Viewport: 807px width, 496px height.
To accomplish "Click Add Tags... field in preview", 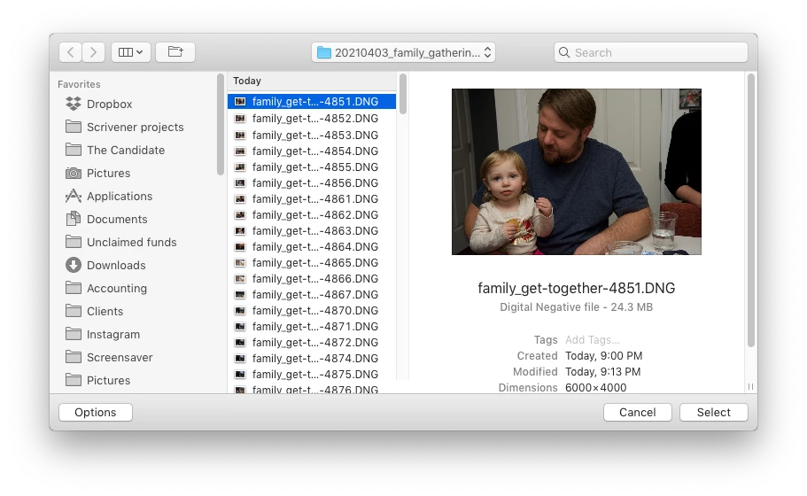I will pyautogui.click(x=593, y=340).
